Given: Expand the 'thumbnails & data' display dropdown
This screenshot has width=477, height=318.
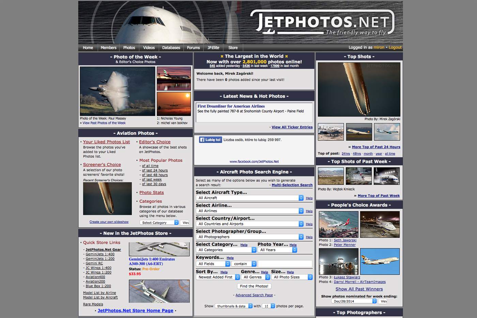Looking at the screenshot, I should (234, 306).
